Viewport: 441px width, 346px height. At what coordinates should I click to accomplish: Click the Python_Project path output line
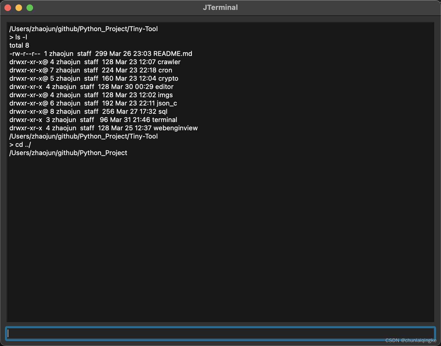(68, 153)
